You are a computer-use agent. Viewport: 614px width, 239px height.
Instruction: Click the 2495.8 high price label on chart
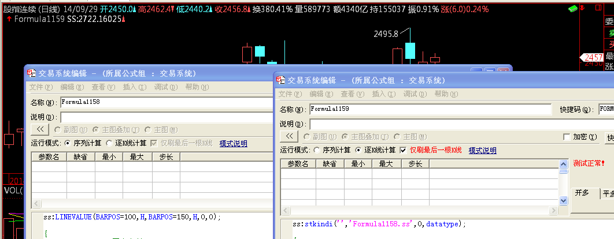386,35
